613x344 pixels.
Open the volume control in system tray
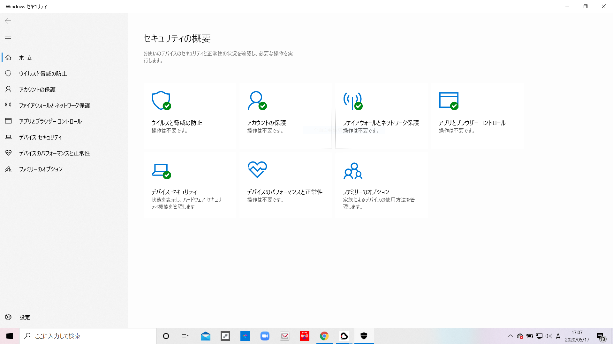point(549,336)
